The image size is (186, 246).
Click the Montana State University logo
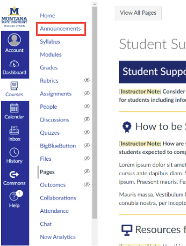14,16
